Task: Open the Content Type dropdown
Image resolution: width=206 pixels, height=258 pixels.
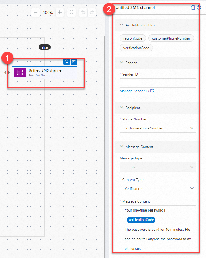Action: tap(158, 188)
